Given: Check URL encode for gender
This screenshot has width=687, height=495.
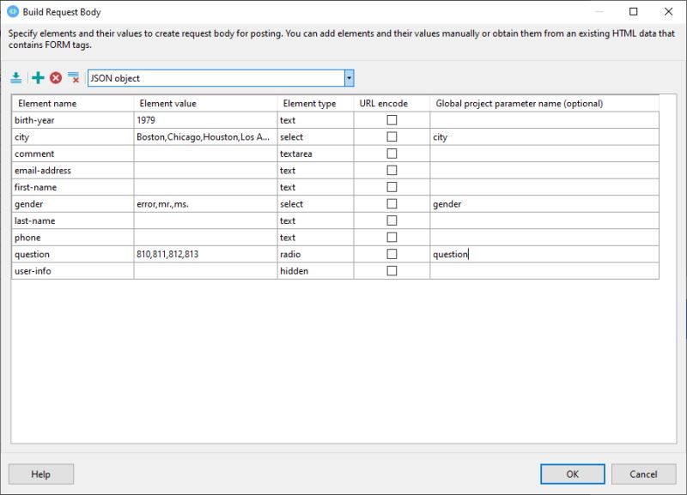Looking at the screenshot, I should click(x=392, y=204).
